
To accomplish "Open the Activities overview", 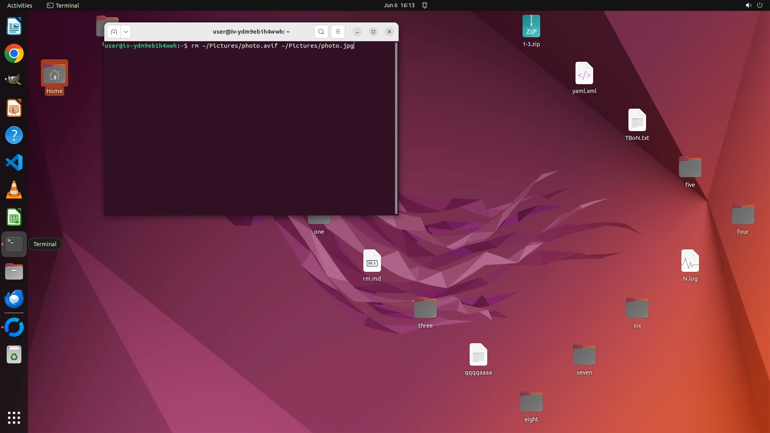I will click(20, 5).
